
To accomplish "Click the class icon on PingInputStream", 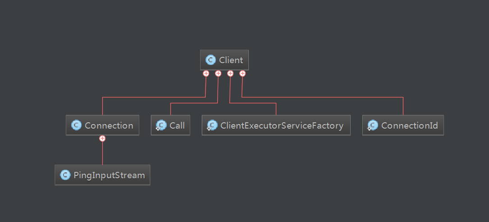I will tap(65, 175).
